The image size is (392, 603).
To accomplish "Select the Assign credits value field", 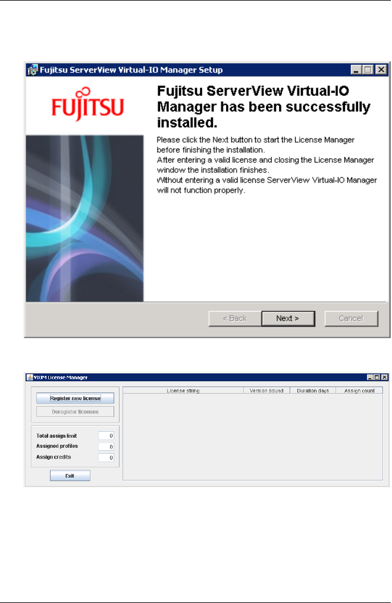I will tap(106, 458).
